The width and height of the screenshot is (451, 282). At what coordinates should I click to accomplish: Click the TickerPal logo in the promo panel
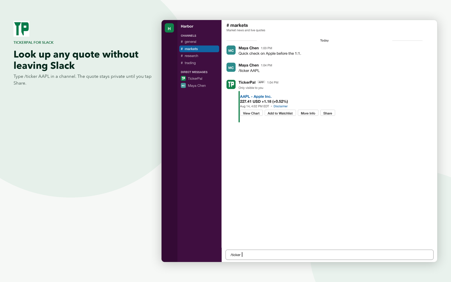click(21, 29)
